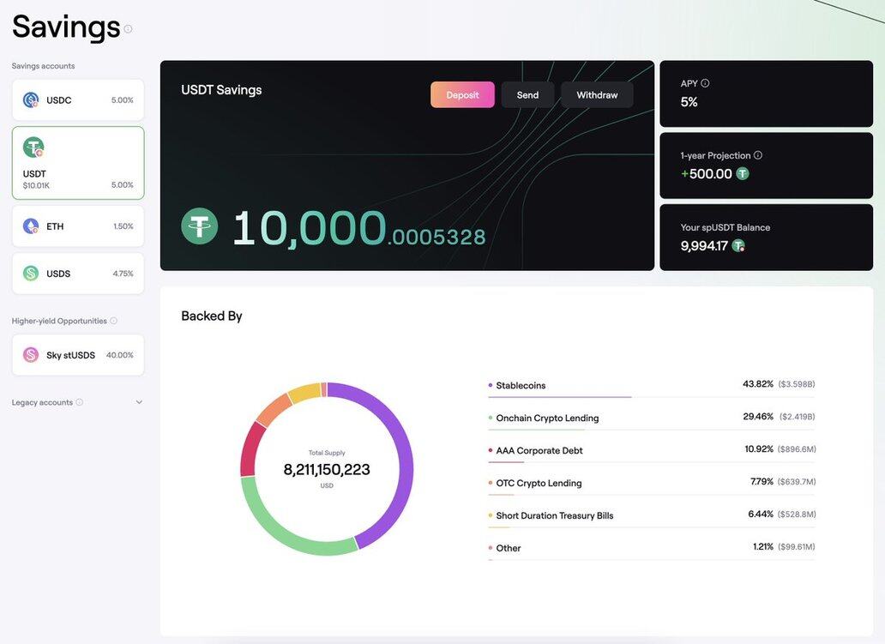Click the Withdraw button

(x=597, y=95)
